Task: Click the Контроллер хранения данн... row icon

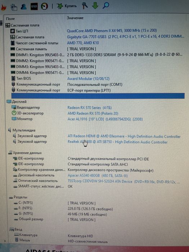Action: coord(15,170)
